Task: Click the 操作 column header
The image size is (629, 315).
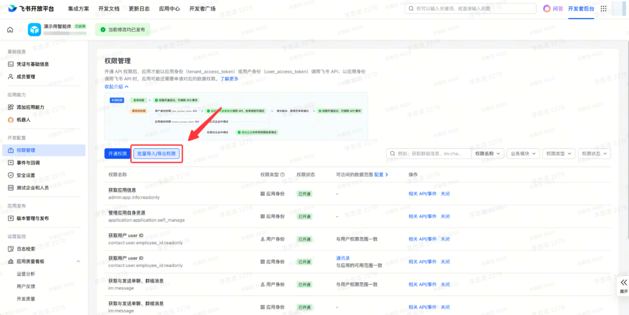Action: tap(413, 175)
